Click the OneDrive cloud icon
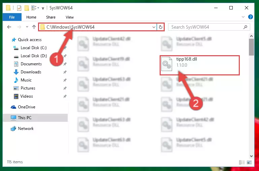Image resolution: width=259 pixels, height=171 pixels. pos(13,107)
